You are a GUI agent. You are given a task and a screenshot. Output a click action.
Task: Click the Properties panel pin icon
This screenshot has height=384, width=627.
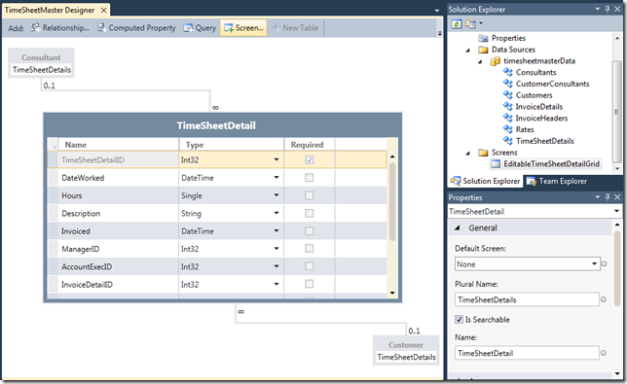tap(608, 196)
